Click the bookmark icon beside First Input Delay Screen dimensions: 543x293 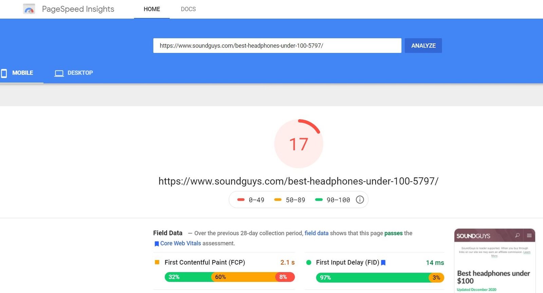383,262
